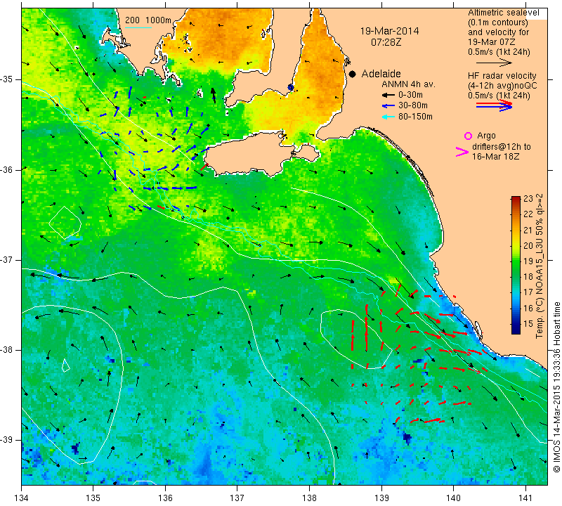The image size is (562, 506).
Task: Click the 'Altimetric sealevel' legend heading
Action: point(503,13)
